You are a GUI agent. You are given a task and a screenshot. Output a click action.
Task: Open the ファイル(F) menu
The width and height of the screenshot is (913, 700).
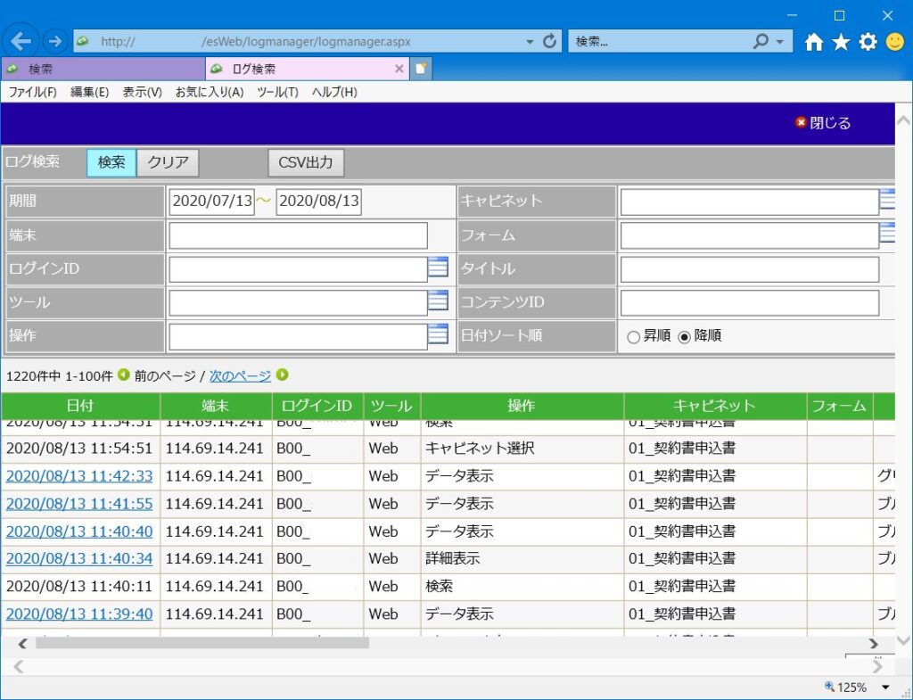[33, 92]
